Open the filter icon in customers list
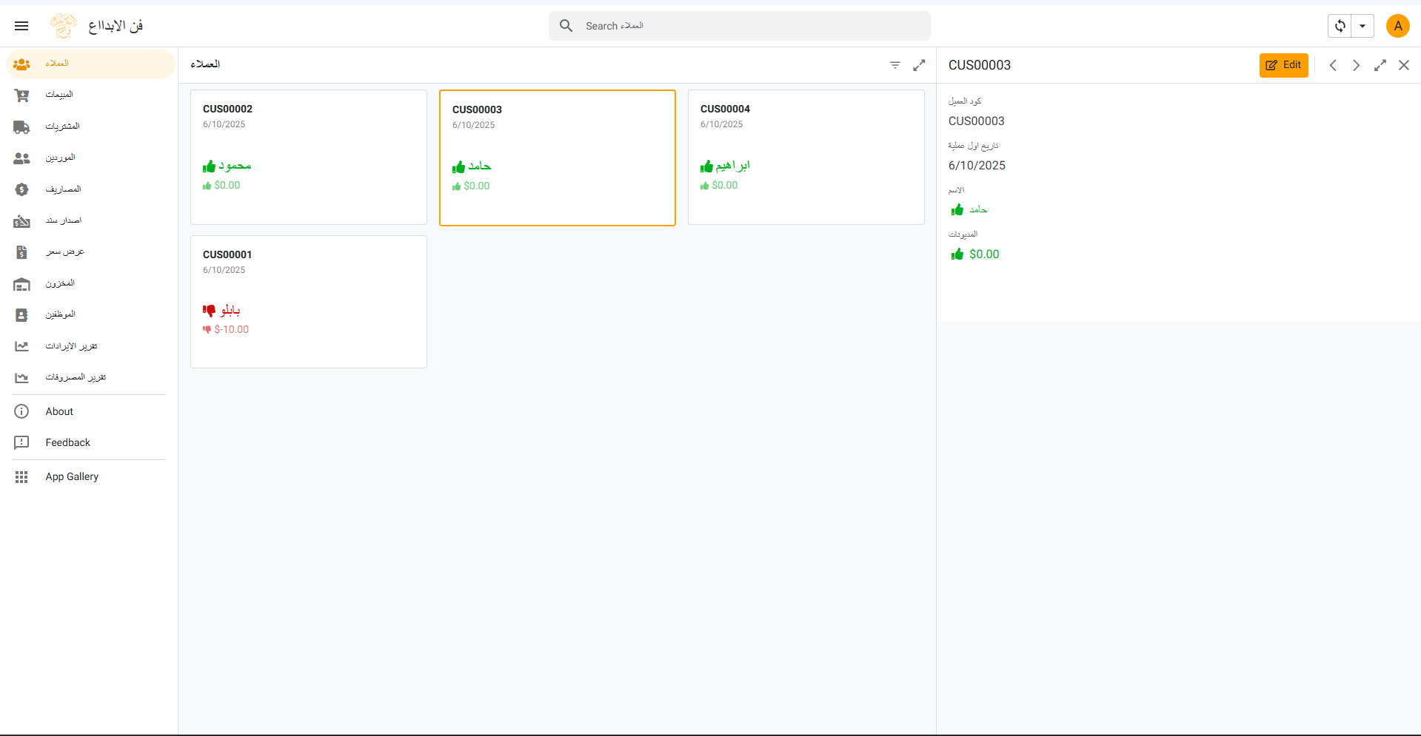This screenshot has height=736, width=1421. point(895,65)
